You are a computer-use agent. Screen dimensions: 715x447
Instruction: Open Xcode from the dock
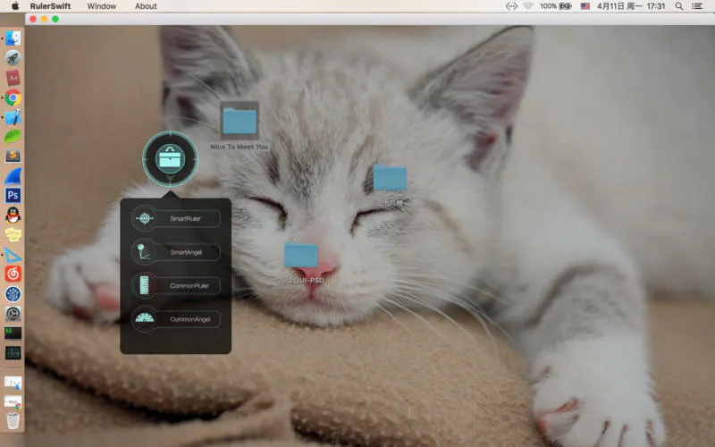click(13, 117)
